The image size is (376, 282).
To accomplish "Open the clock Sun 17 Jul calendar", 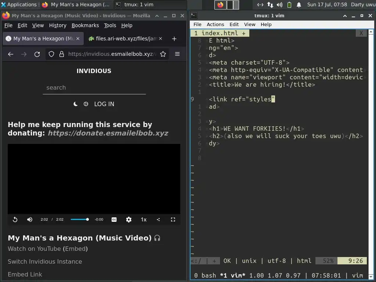I will (x=327, y=4).
